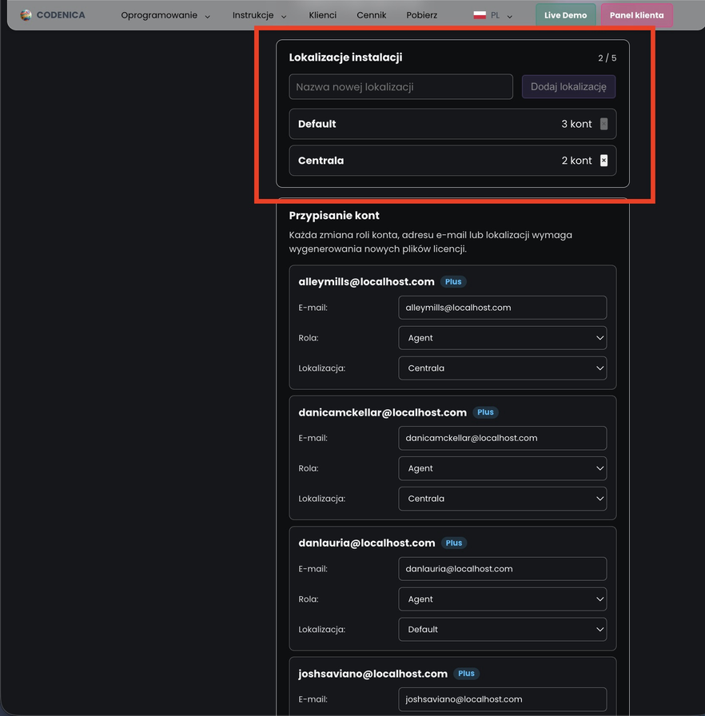The image size is (705, 716).
Task: Click the Plus badge next to alleymills
Action: click(x=453, y=282)
